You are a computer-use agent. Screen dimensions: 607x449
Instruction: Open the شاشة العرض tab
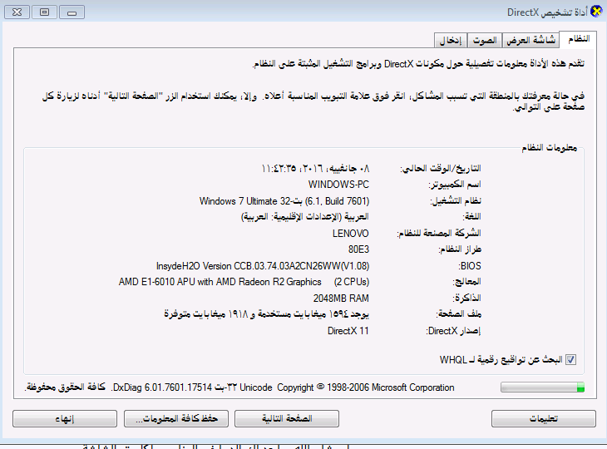(531, 40)
